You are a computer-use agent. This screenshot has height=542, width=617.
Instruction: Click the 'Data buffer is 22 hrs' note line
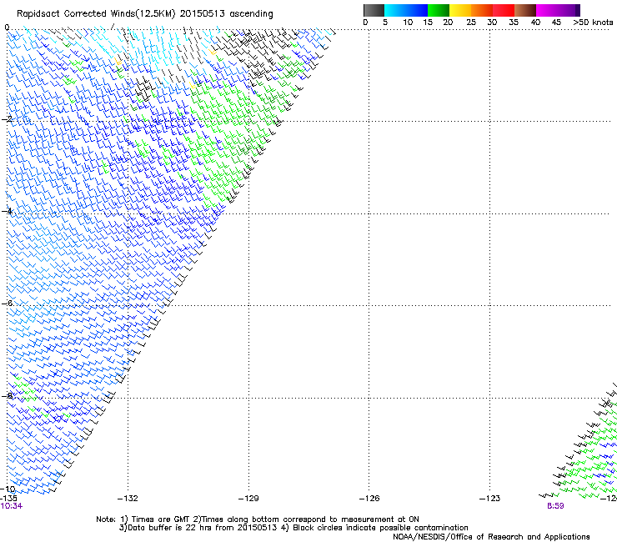[x=293, y=528]
